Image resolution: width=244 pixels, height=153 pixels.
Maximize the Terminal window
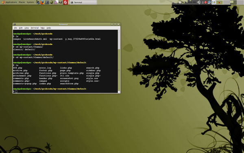coord(115,24)
